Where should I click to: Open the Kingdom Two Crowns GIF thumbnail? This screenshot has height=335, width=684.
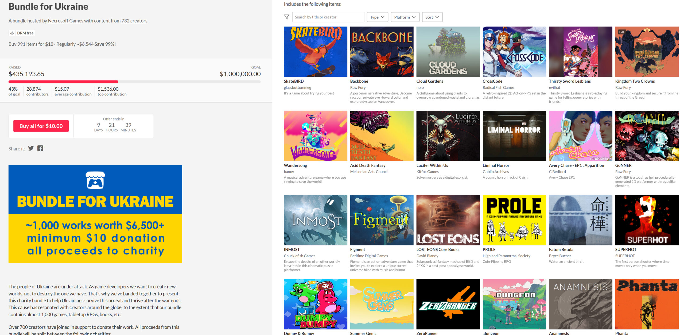pyautogui.click(x=647, y=52)
